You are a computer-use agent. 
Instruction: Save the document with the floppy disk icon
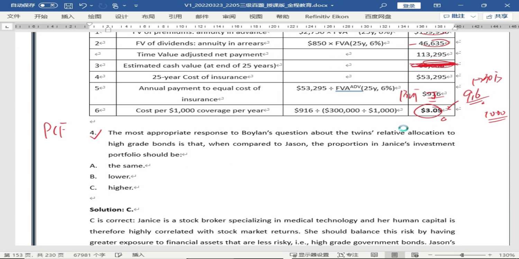coord(69,6)
